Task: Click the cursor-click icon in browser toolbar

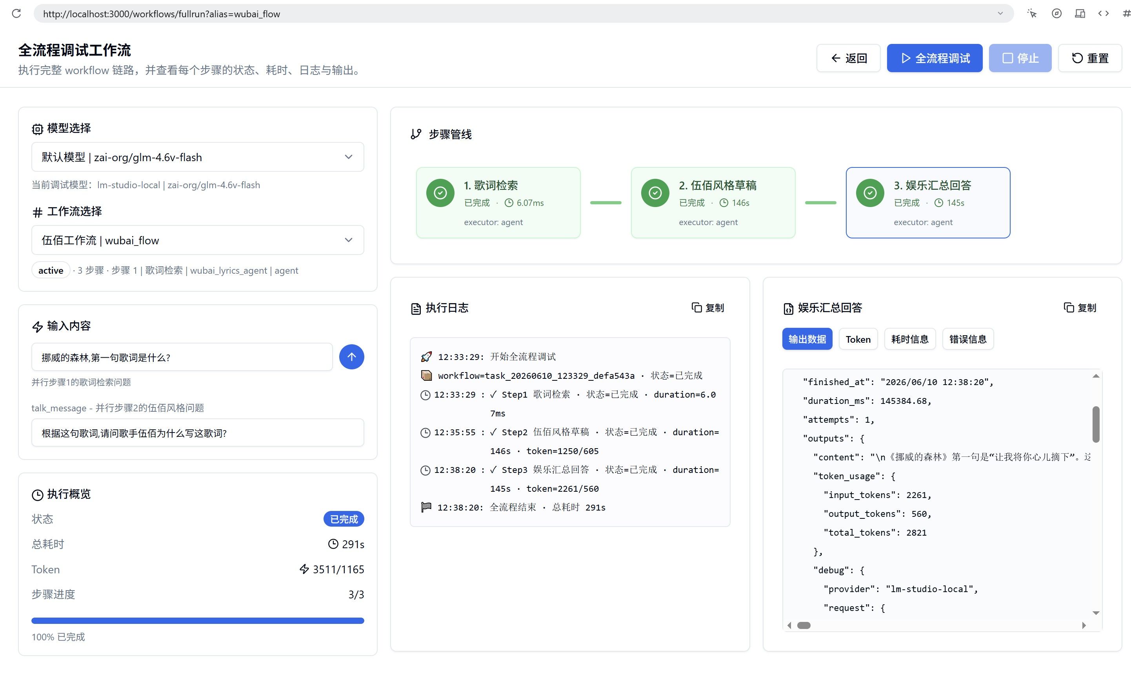Action: click(1032, 13)
